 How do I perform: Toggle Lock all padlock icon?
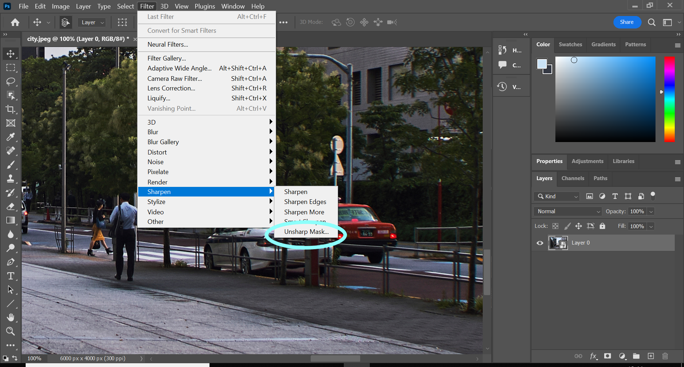tap(602, 226)
